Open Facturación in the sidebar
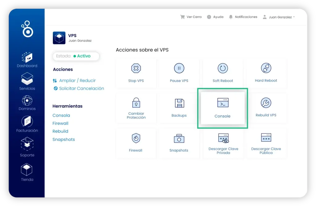 pyautogui.click(x=27, y=124)
